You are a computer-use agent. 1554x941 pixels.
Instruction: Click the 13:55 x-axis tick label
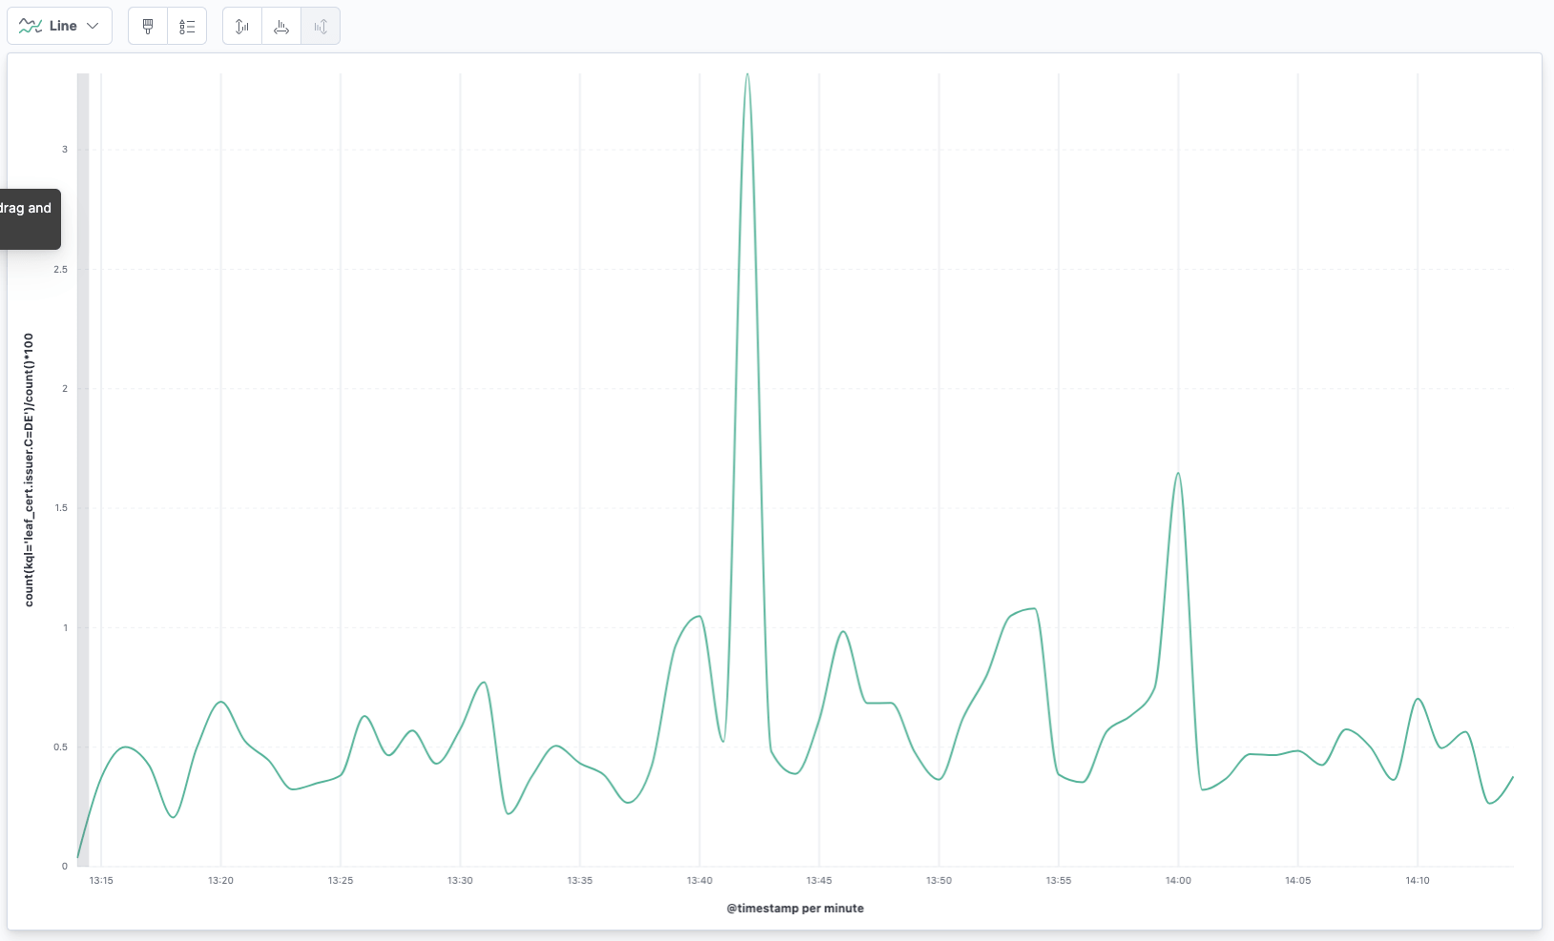point(1058,880)
